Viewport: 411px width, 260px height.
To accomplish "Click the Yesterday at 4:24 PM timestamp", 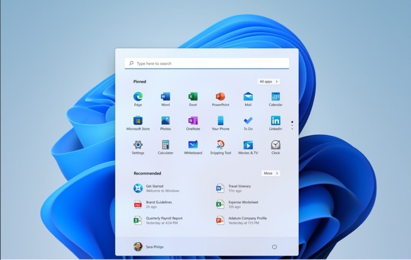I will tap(162, 223).
